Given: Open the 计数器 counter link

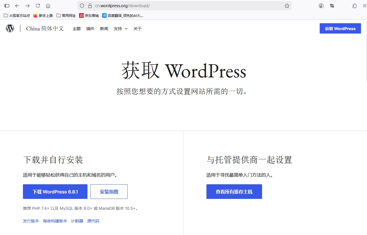Looking at the screenshot, I should 77,221.
